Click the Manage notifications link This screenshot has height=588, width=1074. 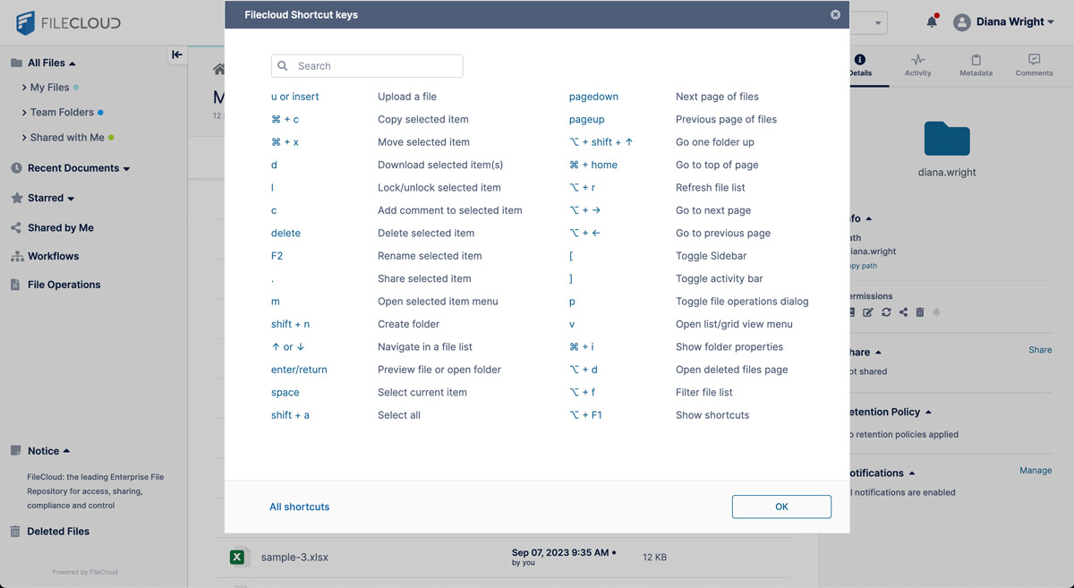(1036, 471)
